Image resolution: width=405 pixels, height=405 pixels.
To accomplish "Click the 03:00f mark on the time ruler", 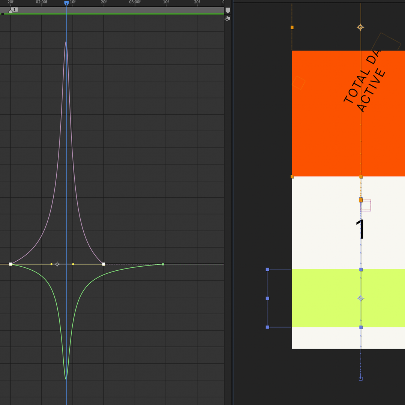I will [135, 2].
